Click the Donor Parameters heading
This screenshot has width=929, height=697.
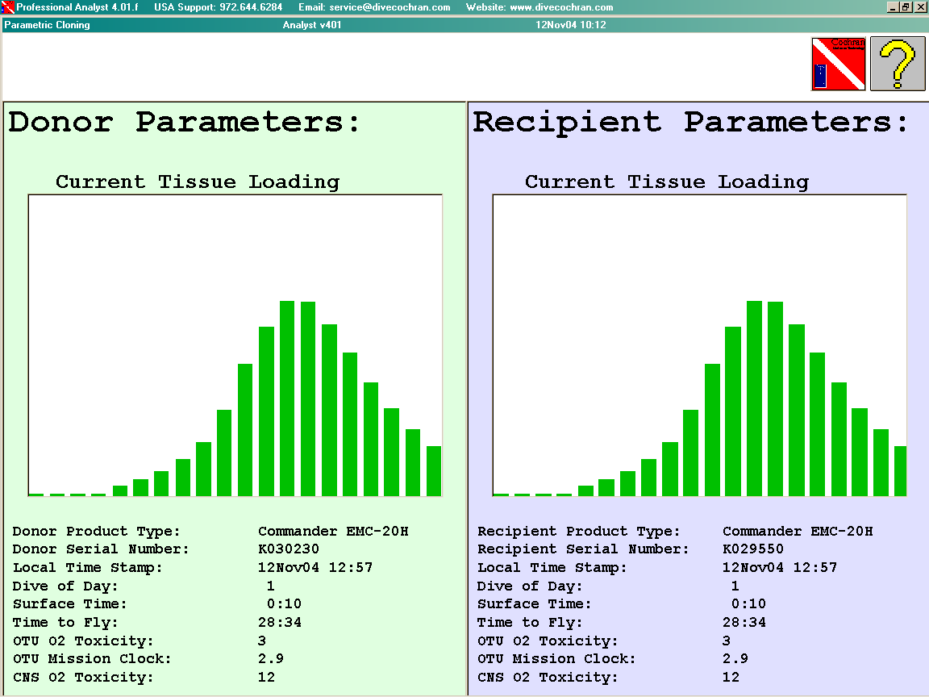tap(184, 122)
